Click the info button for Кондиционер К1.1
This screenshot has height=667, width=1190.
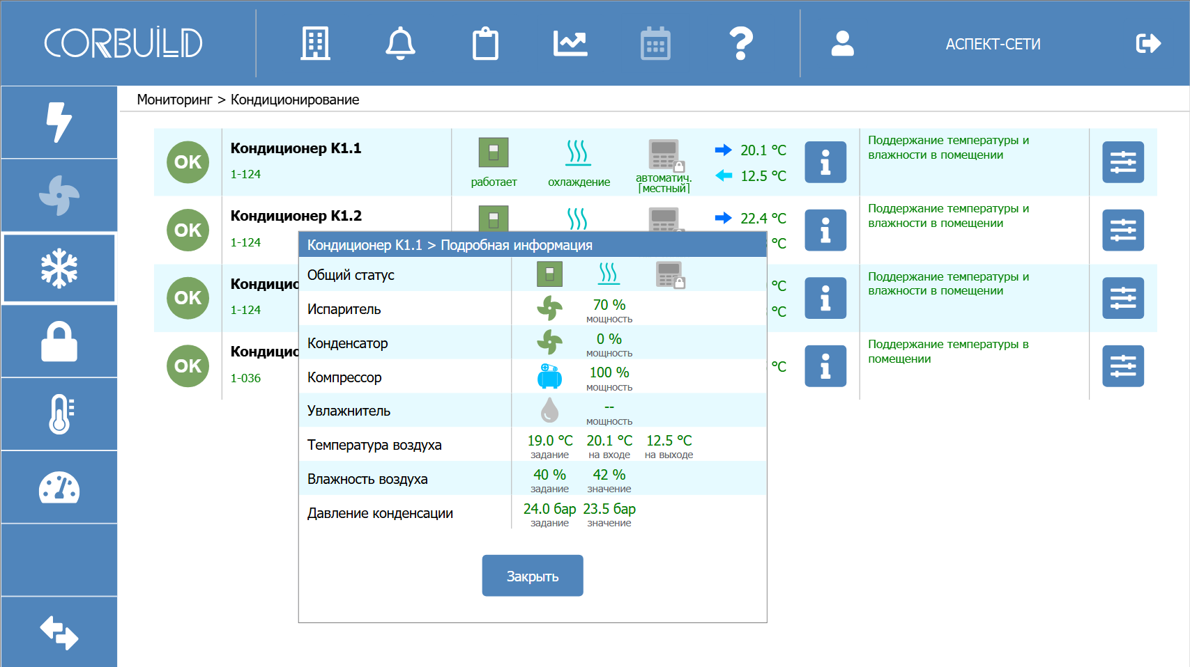click(x=825, y=162)
